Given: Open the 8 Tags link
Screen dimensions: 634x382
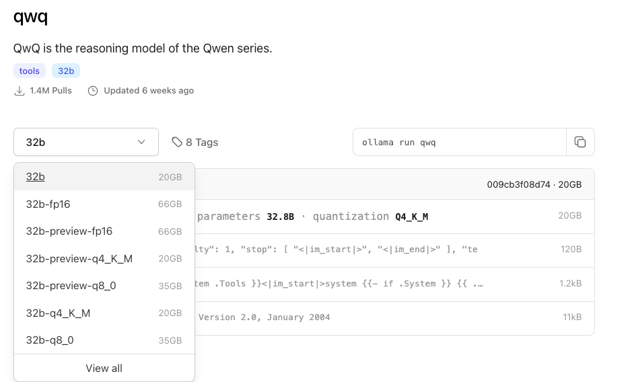Looking at the screenshot, I should pyautogui.click(x=195, y=143).
